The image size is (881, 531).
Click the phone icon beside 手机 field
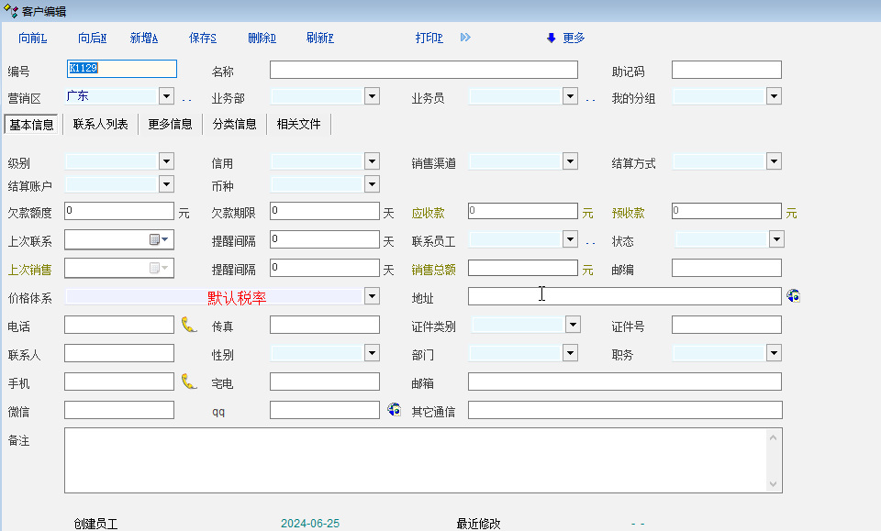pos(189,382)
